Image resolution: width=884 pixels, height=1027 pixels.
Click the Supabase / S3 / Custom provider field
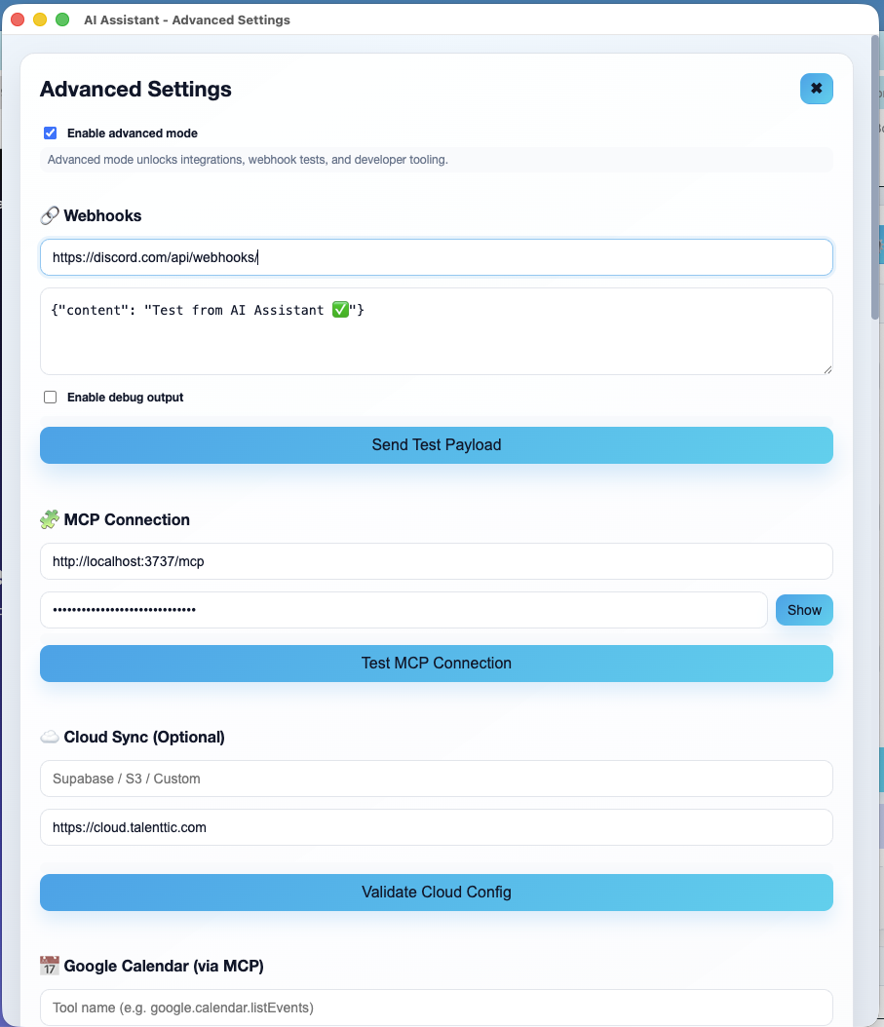(437, 778)
